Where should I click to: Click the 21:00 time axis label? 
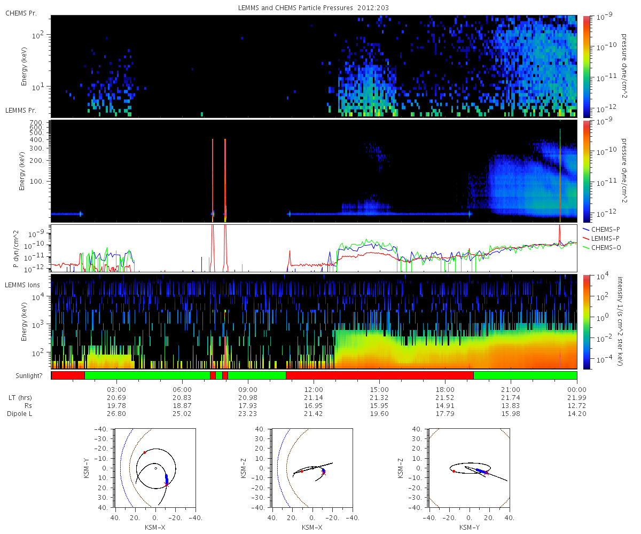pos(511,390)
